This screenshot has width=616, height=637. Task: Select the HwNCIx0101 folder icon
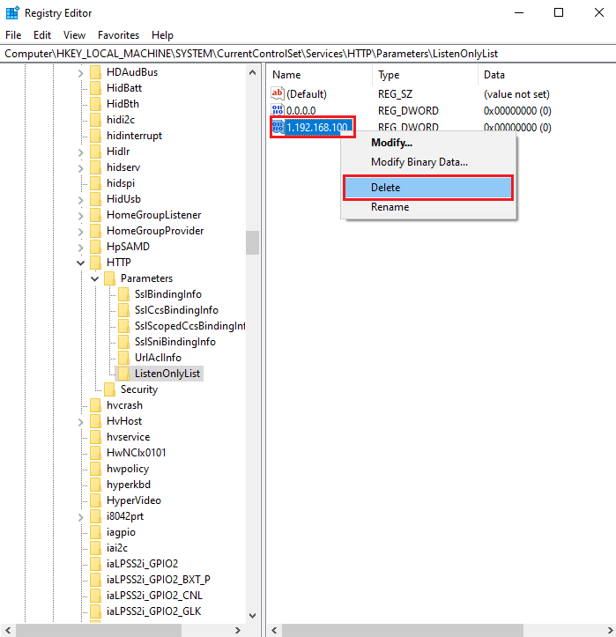pos(95,453)
